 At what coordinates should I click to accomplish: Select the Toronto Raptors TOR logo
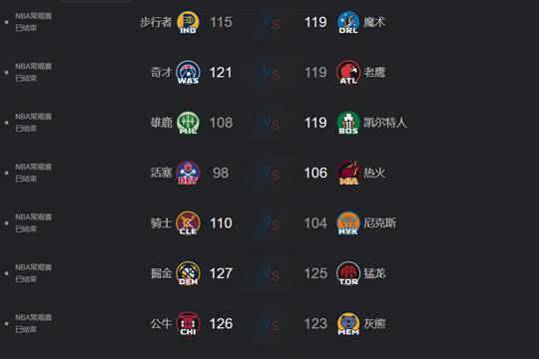coord(348,273)
